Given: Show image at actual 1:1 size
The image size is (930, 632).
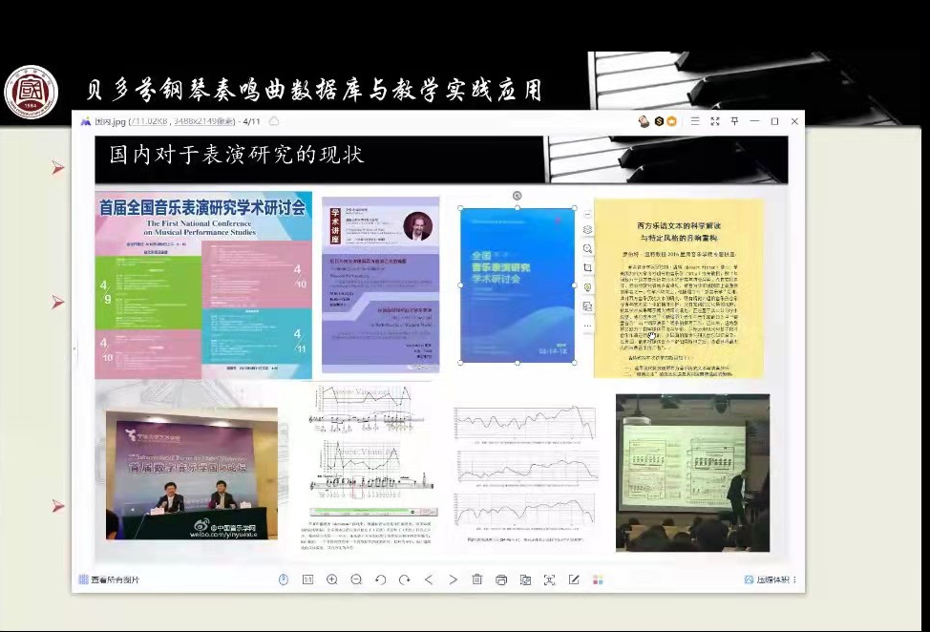Looking at the screenshot, I should [x=307, y=579].
